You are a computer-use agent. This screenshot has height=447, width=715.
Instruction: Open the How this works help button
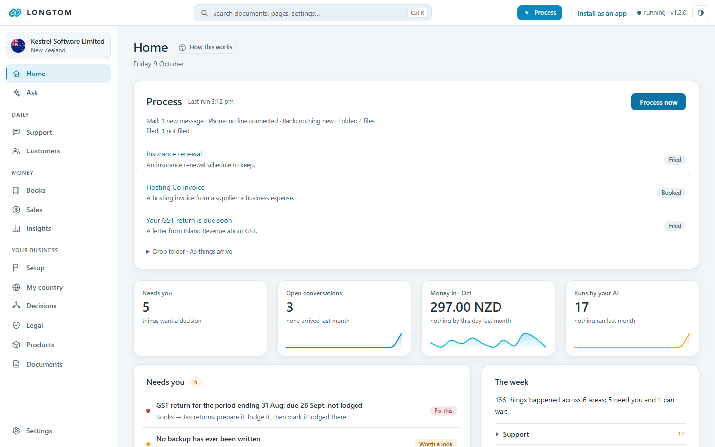(206, 47)
